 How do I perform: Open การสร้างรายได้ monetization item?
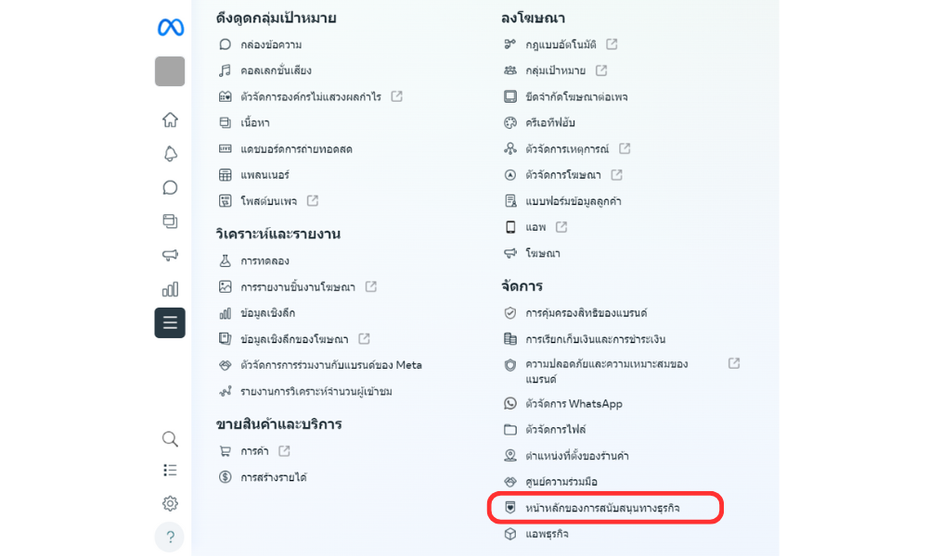[263, 477]
